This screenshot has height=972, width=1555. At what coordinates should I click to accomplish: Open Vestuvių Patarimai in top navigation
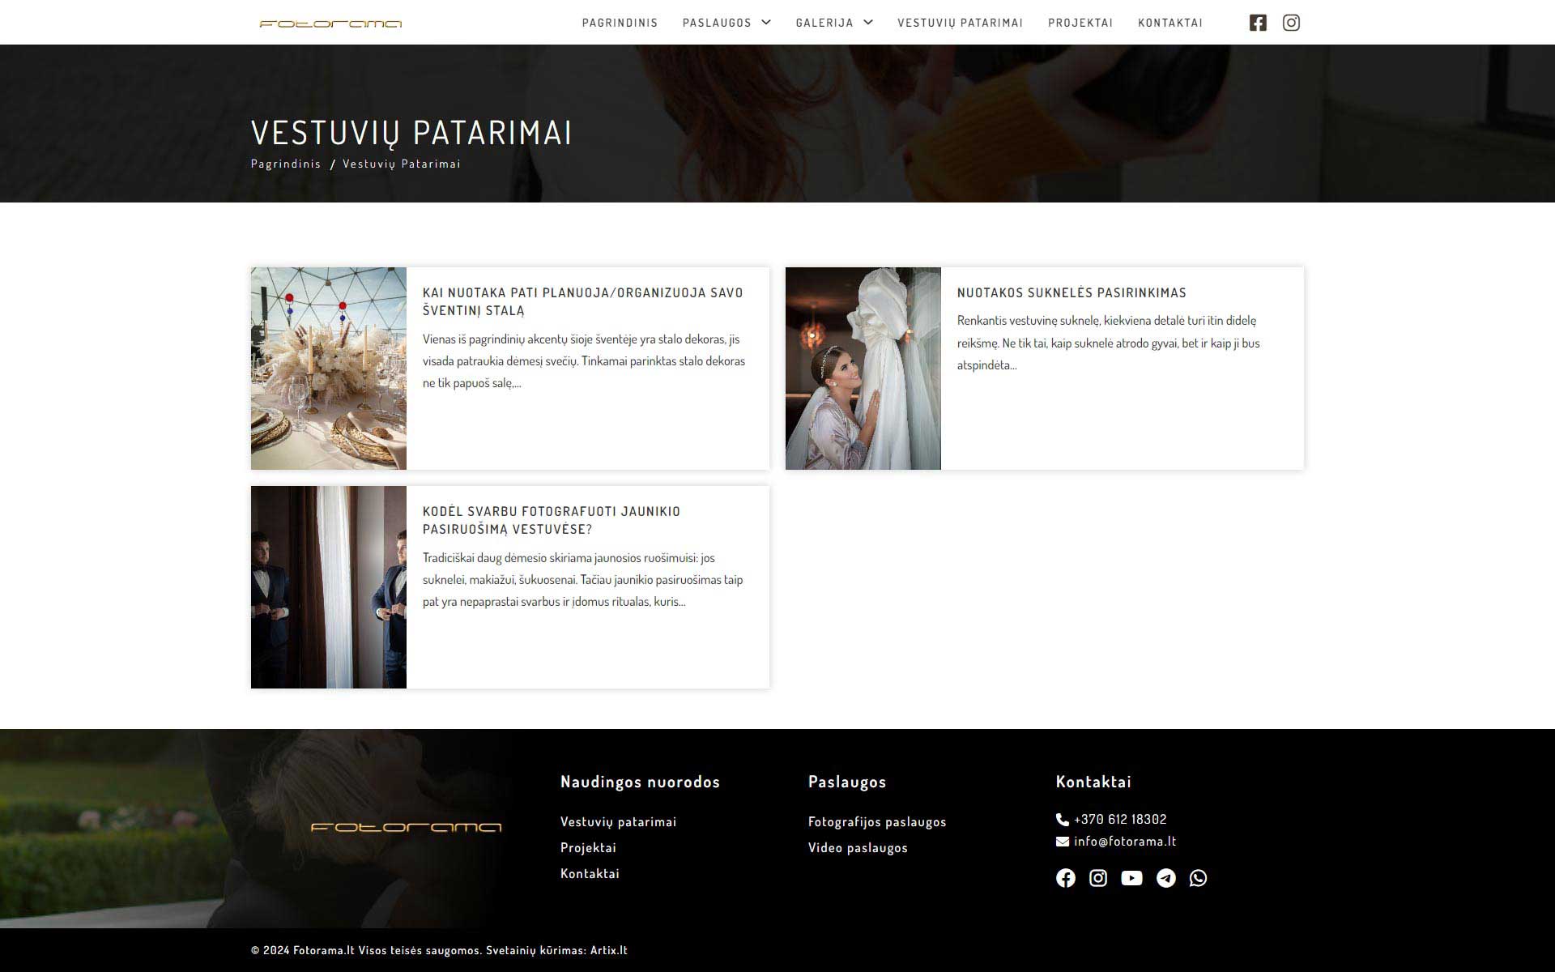[961, 23]
